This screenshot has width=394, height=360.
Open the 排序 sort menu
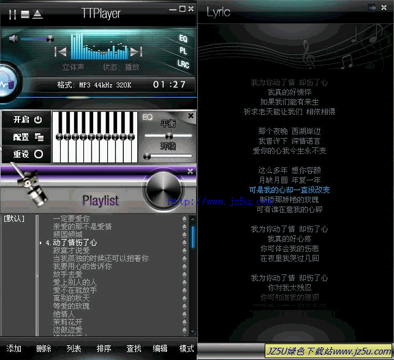(x=104, y=348)
